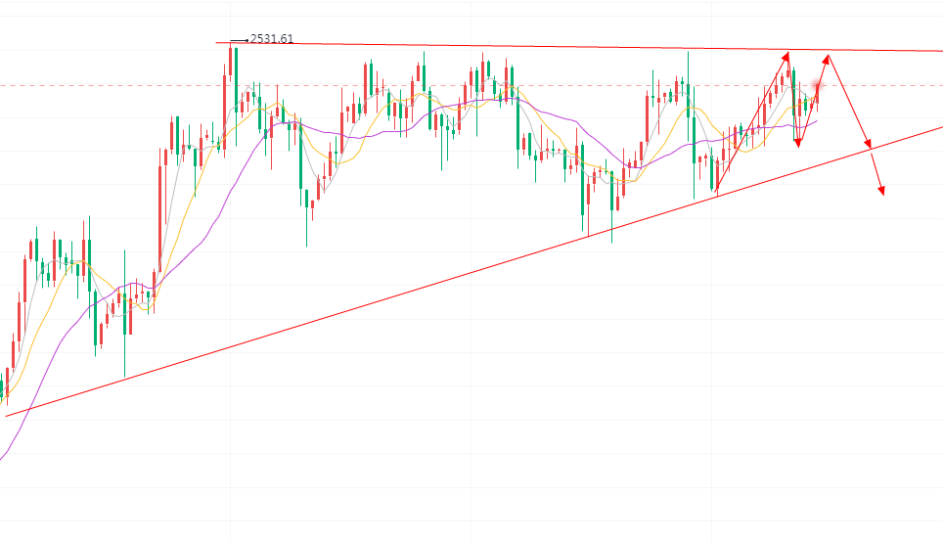Click the blurred red dot on the latest candle

point(818,87)
